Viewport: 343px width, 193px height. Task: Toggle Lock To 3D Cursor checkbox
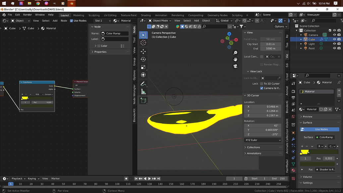pos(261,84)
